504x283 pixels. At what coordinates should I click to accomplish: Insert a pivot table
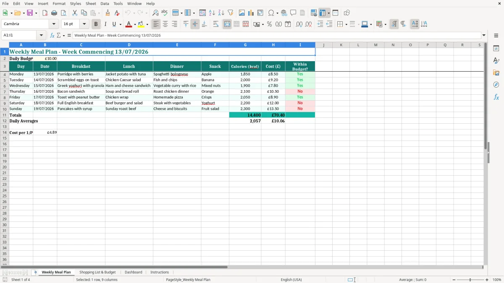[260, 13]
